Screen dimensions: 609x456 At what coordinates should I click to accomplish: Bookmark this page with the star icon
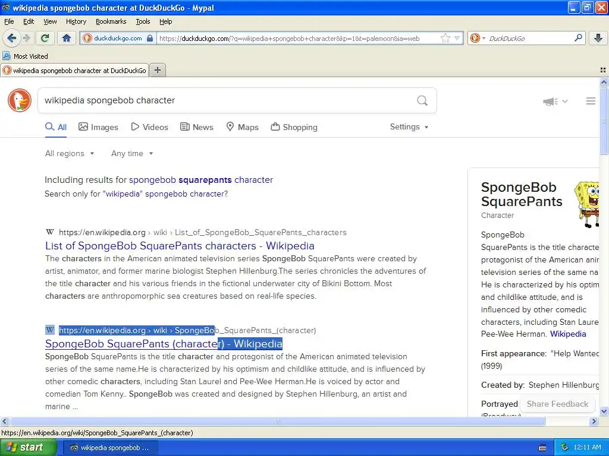click(x=445, y=38)
